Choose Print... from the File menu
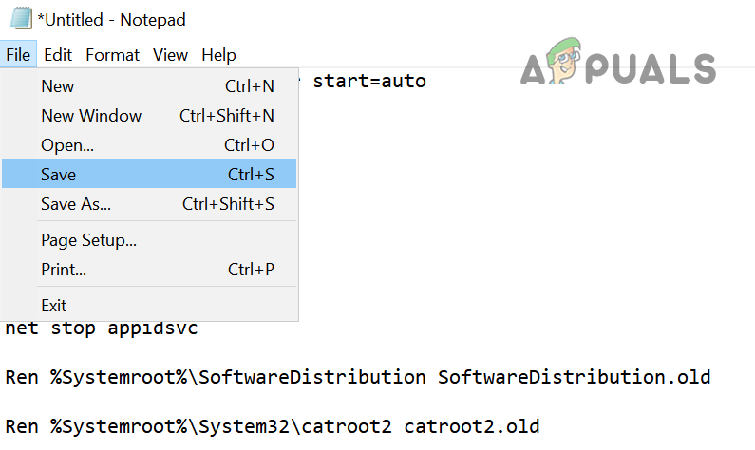Screen dimensions: 755x450 pos(64,270)
